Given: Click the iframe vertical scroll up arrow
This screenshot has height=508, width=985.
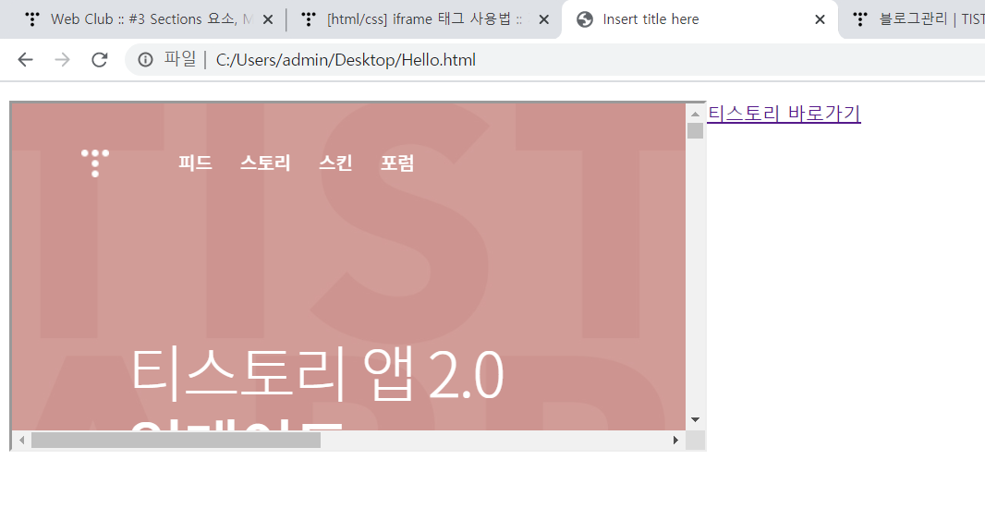Looking at the screenshot, I should (696, 114).
